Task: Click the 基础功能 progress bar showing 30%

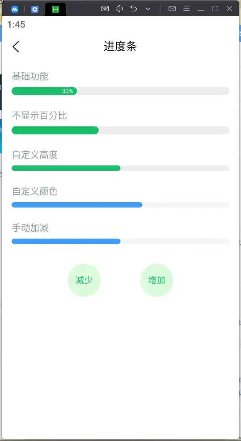Action: click(121, 91)
